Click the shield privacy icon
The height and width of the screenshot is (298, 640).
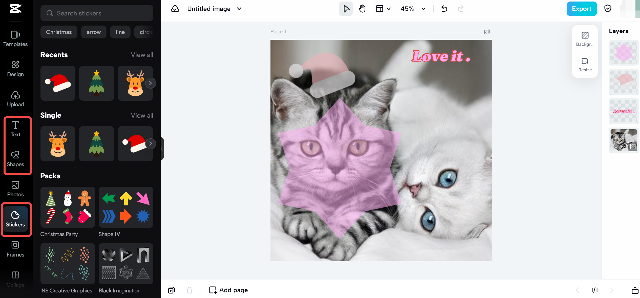[608, 9]
